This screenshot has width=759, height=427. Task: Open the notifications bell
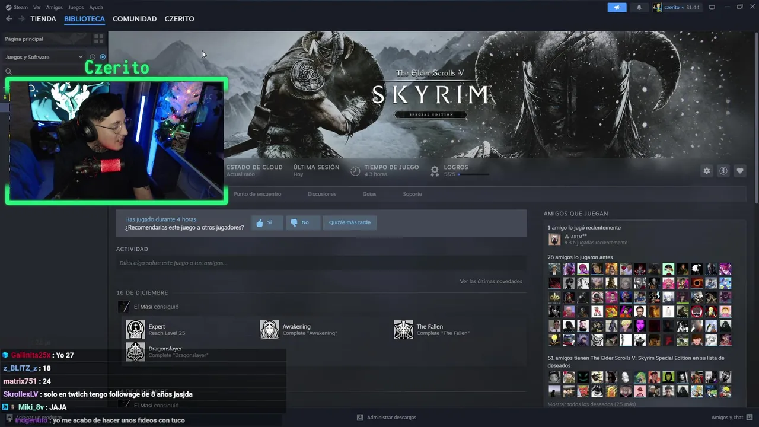639,7
